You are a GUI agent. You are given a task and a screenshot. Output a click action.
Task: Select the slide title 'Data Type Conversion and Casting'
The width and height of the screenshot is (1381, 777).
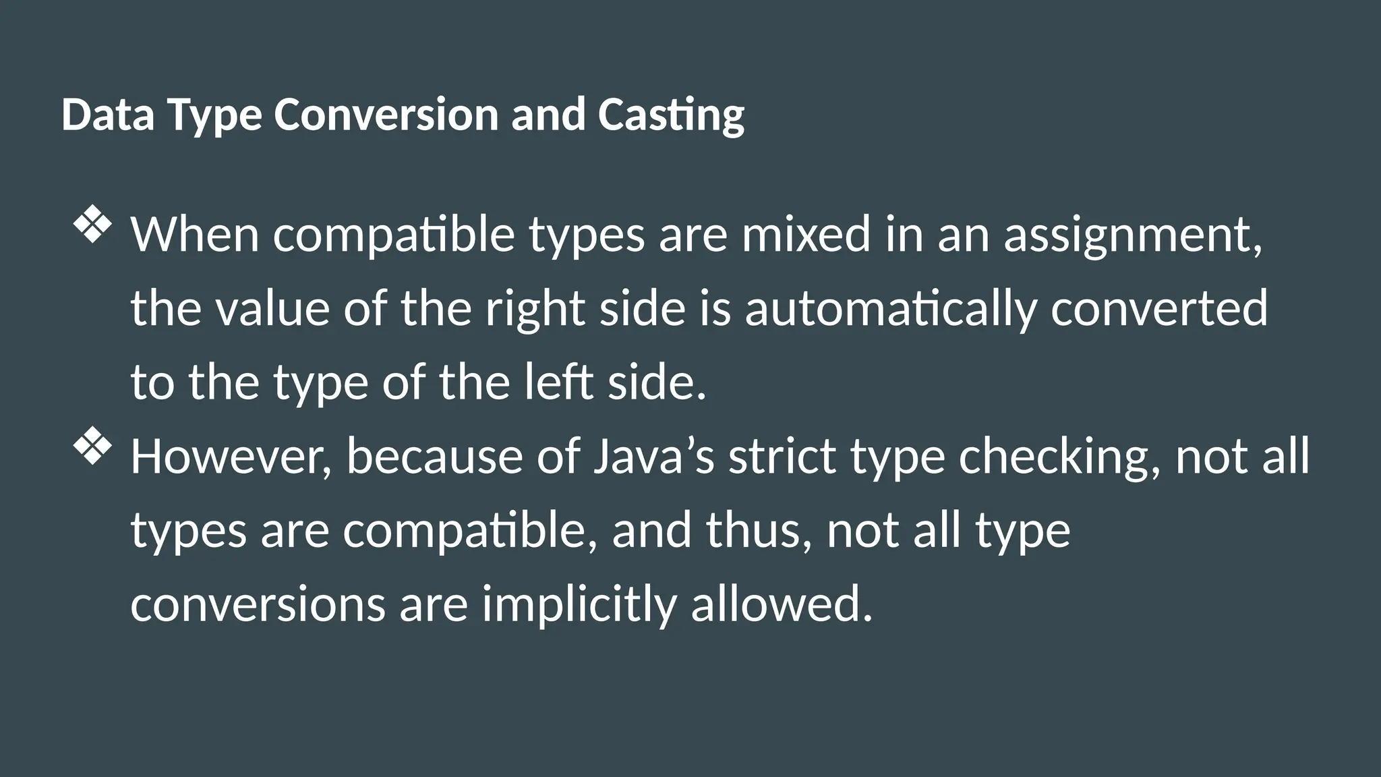[x=403, y=115]
